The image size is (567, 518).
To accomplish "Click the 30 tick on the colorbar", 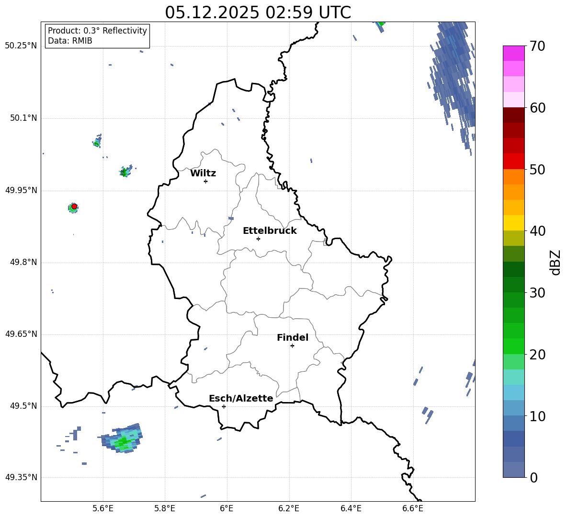I will point(537,293).
